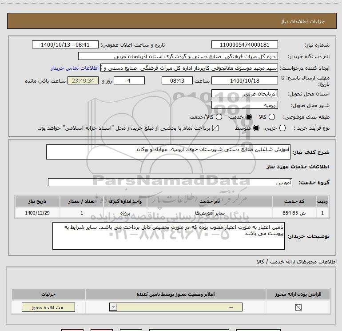Click the الزامی بودن ارائه مجوز header
Image resolution: width=342 pixels, height=331 pixels.
coord(298,294)
